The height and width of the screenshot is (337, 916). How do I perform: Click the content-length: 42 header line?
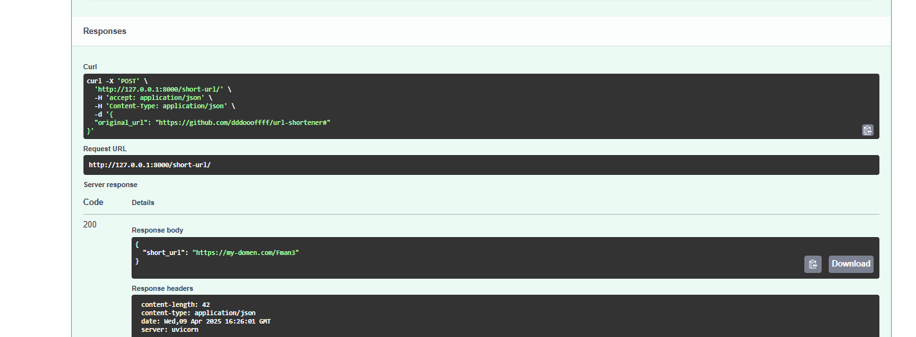point(175,304)
